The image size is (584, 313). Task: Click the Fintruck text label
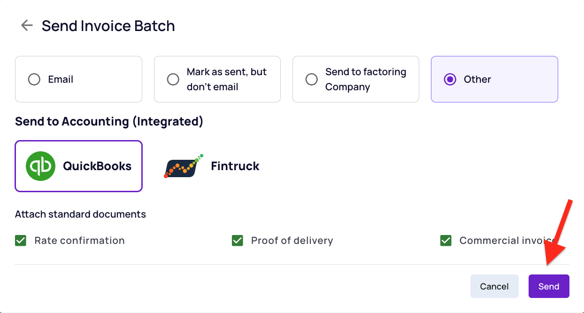tap(235, 166)
